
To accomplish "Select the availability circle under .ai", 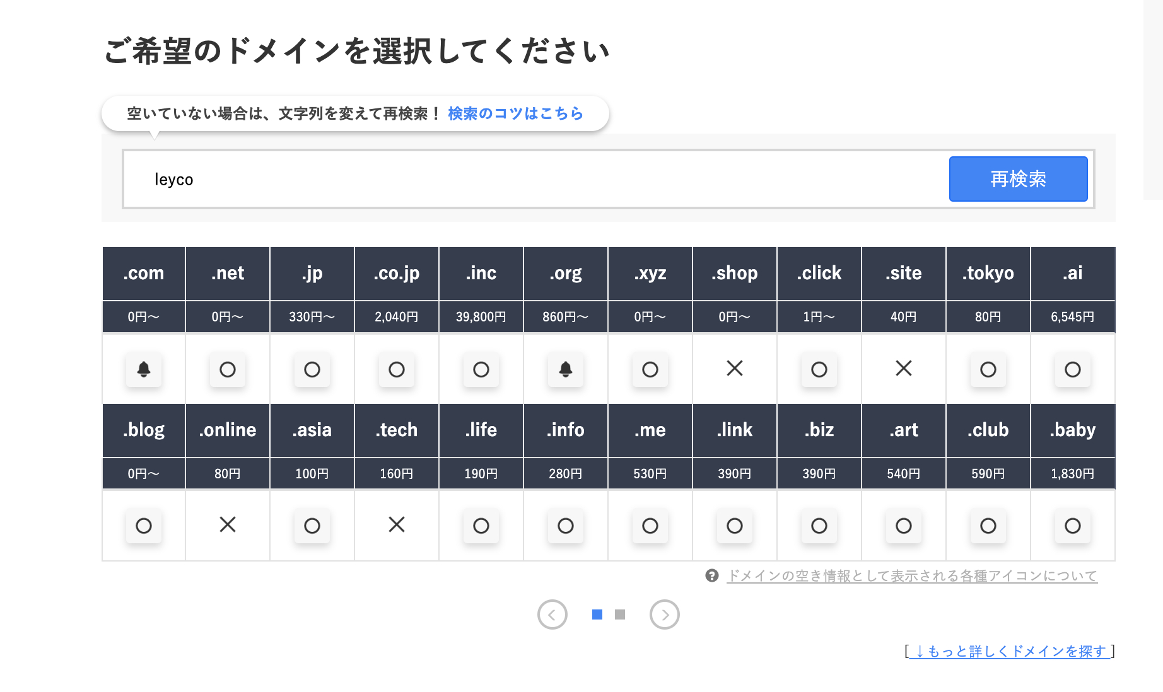I will pos(1073,370).
